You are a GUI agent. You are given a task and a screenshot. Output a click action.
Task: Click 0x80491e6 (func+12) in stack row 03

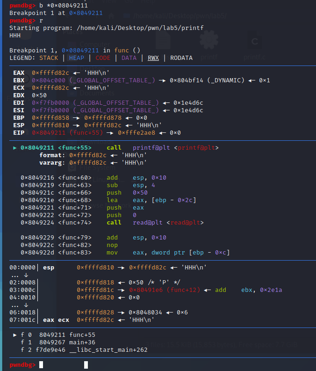[x=165, y=290]
